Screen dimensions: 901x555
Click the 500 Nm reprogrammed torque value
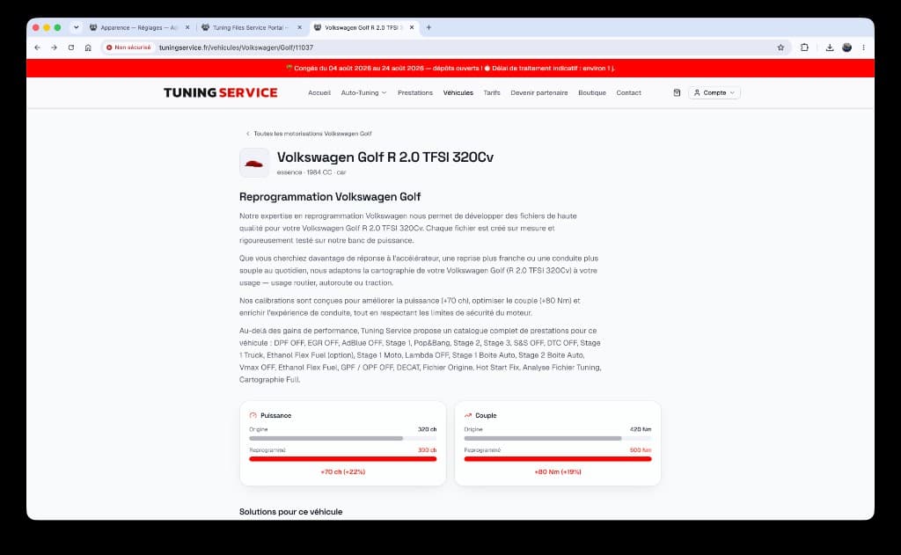pyautogui.click(x=641, y=449)
